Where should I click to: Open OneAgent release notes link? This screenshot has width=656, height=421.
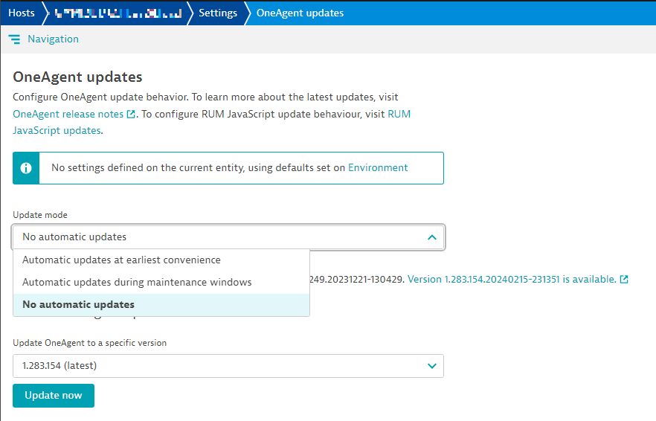click(68, 114)
